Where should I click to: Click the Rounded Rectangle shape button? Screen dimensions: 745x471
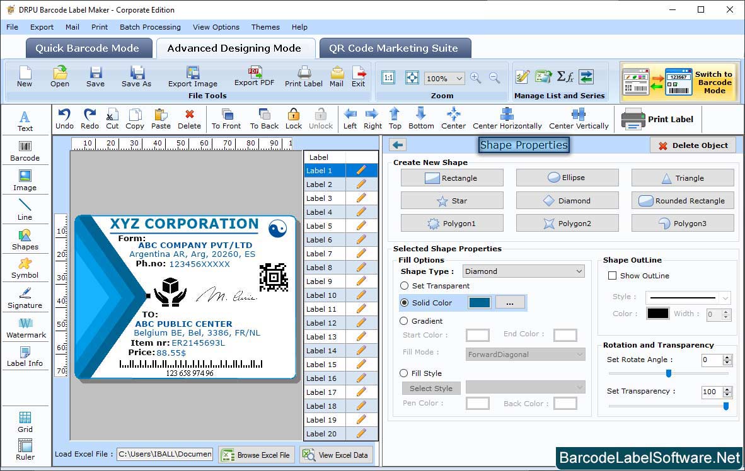(x=683, y=201)
